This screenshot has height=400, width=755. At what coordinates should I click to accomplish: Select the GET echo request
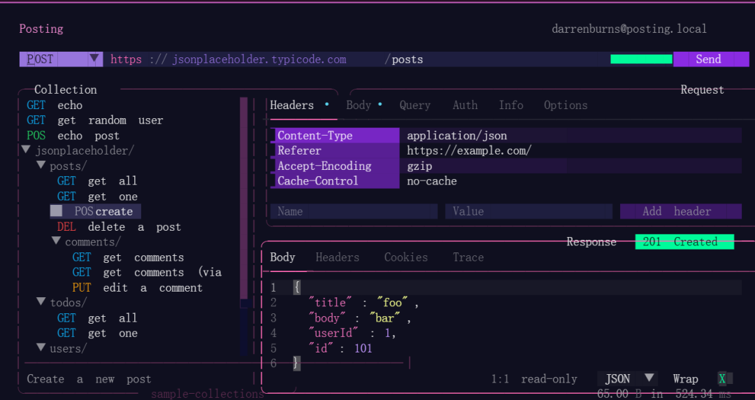pyautogui.click(x=55, y=105)
